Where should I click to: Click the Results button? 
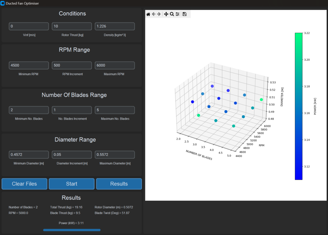pos(119,184)
